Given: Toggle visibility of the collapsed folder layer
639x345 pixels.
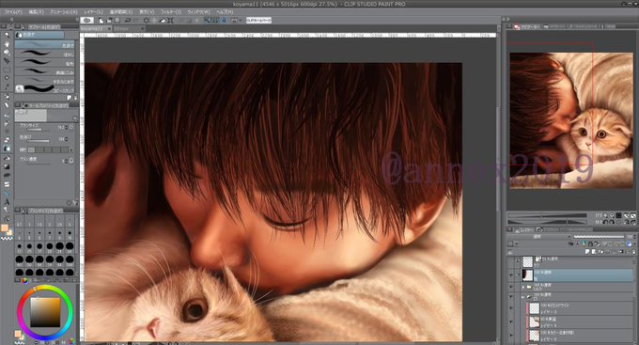Looking at the screenshot, I should tap(511, 287).
